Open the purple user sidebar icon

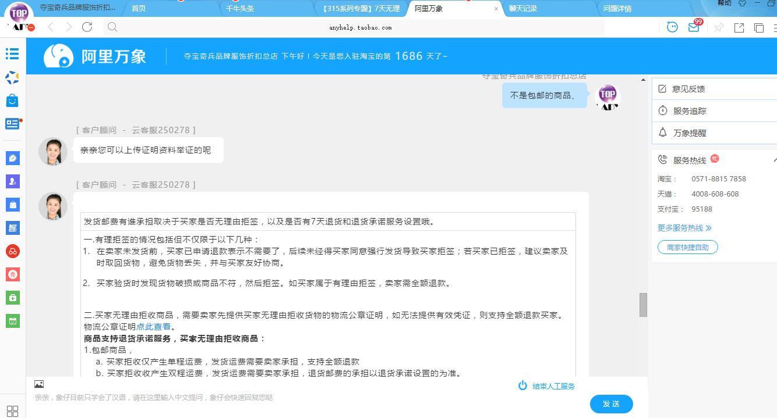(x=13, y=181)
